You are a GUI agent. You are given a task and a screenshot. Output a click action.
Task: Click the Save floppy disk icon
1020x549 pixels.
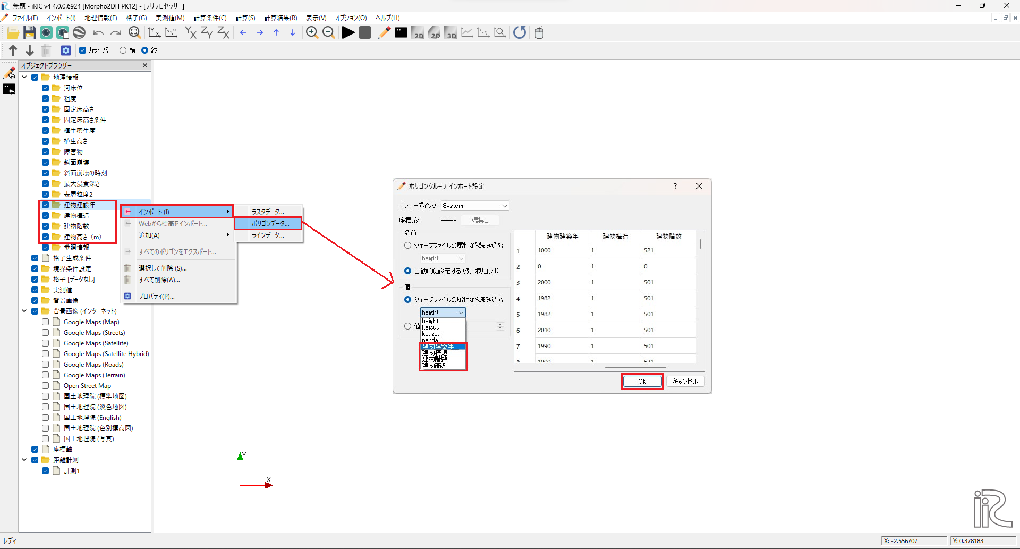coord(30,33)
